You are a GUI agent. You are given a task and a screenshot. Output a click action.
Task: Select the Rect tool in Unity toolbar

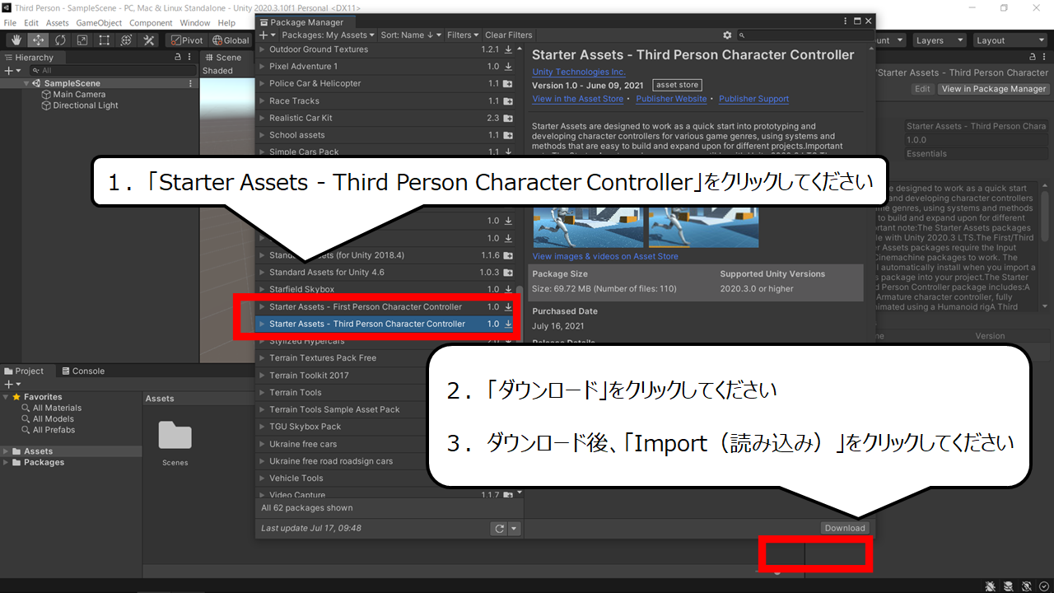pos(105,40)
